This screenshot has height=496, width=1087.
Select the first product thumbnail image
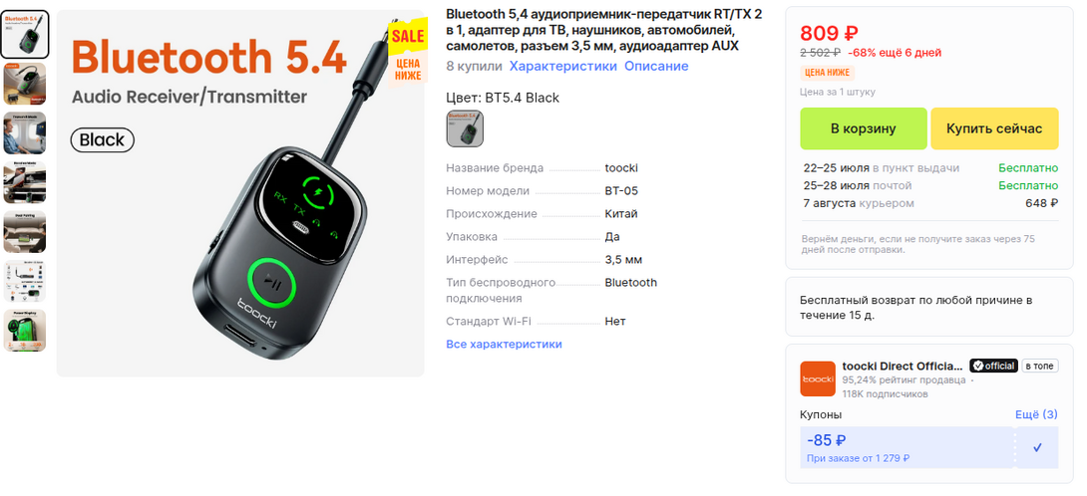pyautogui.click(x=24, y=34)
